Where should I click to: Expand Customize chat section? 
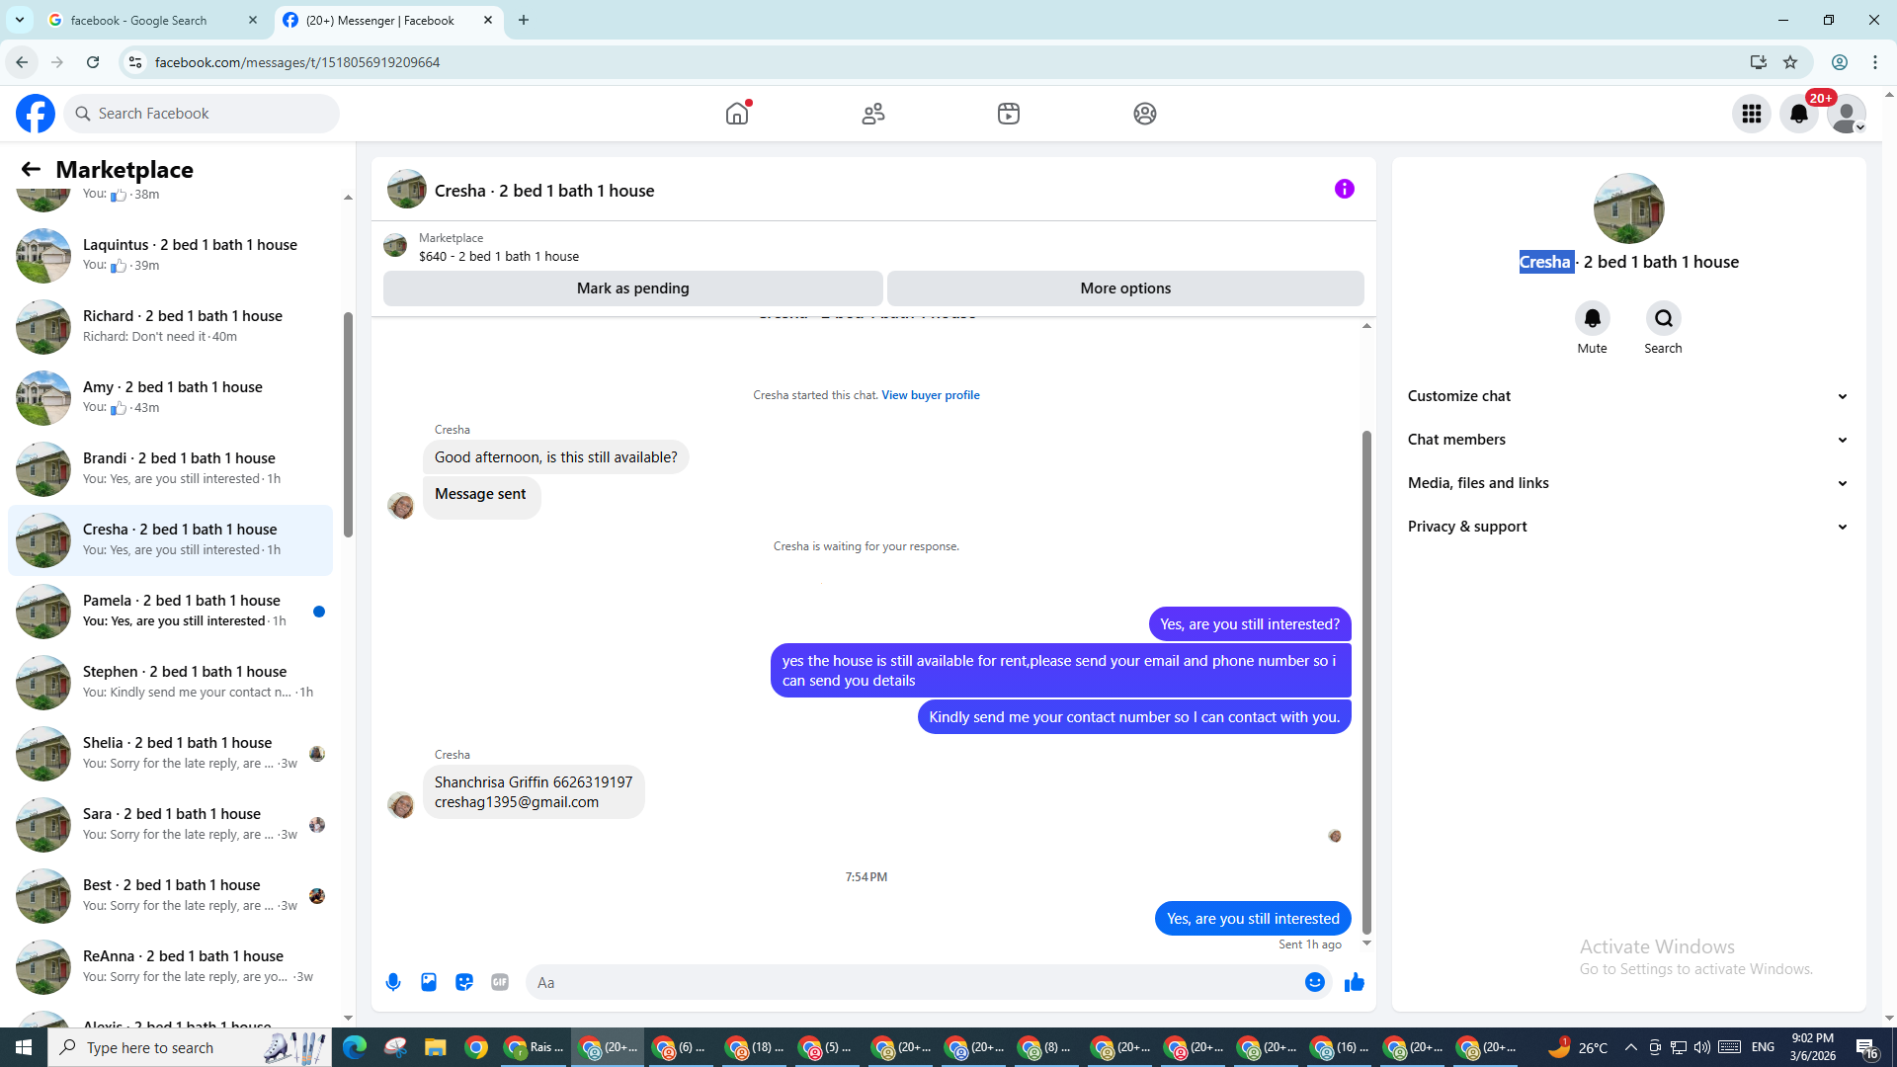[1627, 396]
